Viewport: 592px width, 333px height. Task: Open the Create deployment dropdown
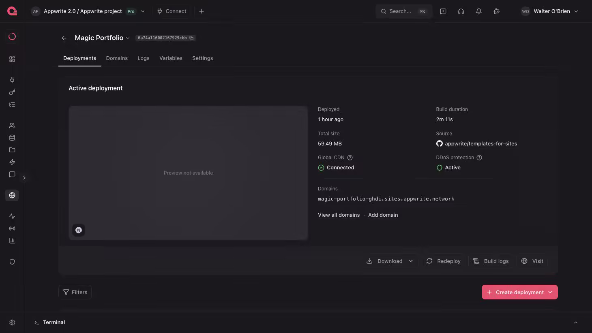(x=550, y=292)
